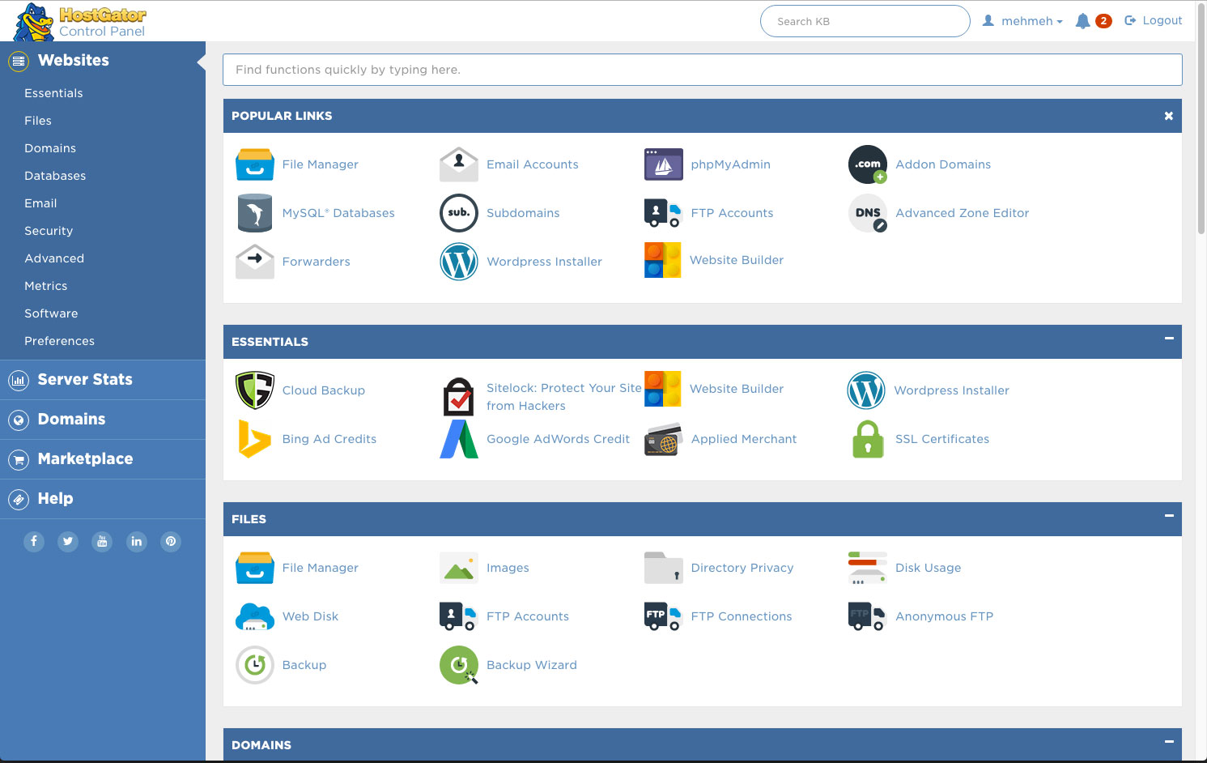Close the Popular Links panel
This screenshot has height=763, width=1207.
(1169, 116)
